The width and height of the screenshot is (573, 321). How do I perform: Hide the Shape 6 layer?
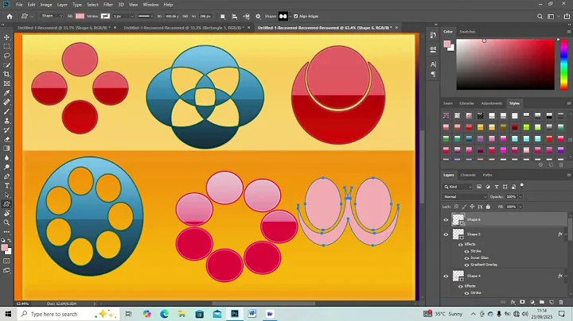coord(446,219)
